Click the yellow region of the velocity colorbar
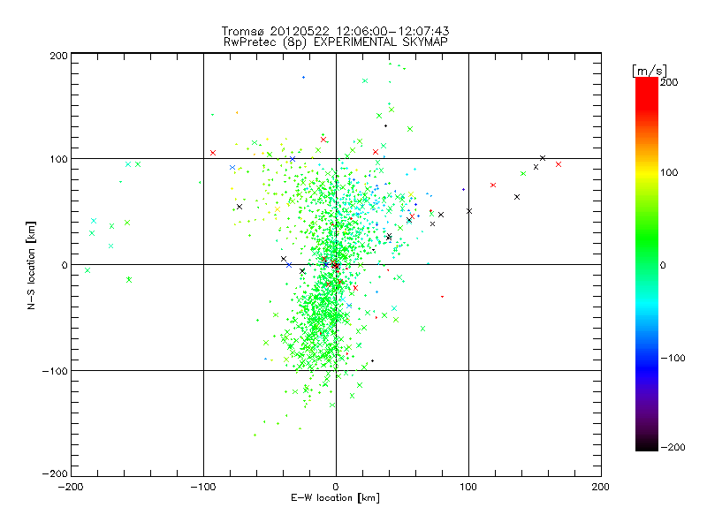The image size is (707, 530). click(x=647, y=173)
